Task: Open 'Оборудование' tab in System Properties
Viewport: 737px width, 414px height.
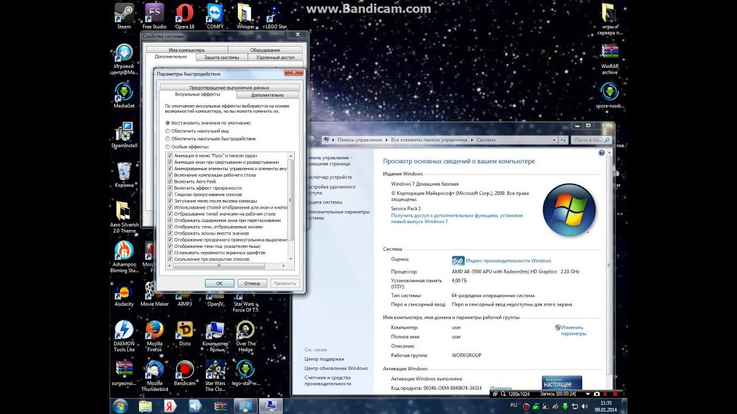Action: (265, 50)
